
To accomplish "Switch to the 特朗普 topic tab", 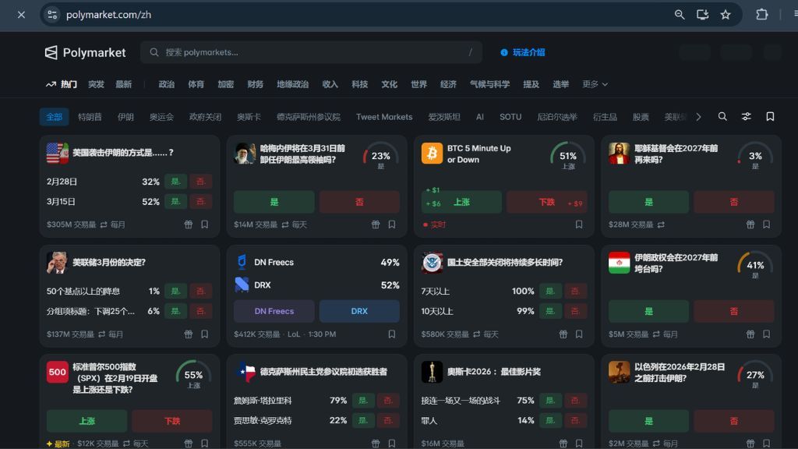I will point(90,117).
